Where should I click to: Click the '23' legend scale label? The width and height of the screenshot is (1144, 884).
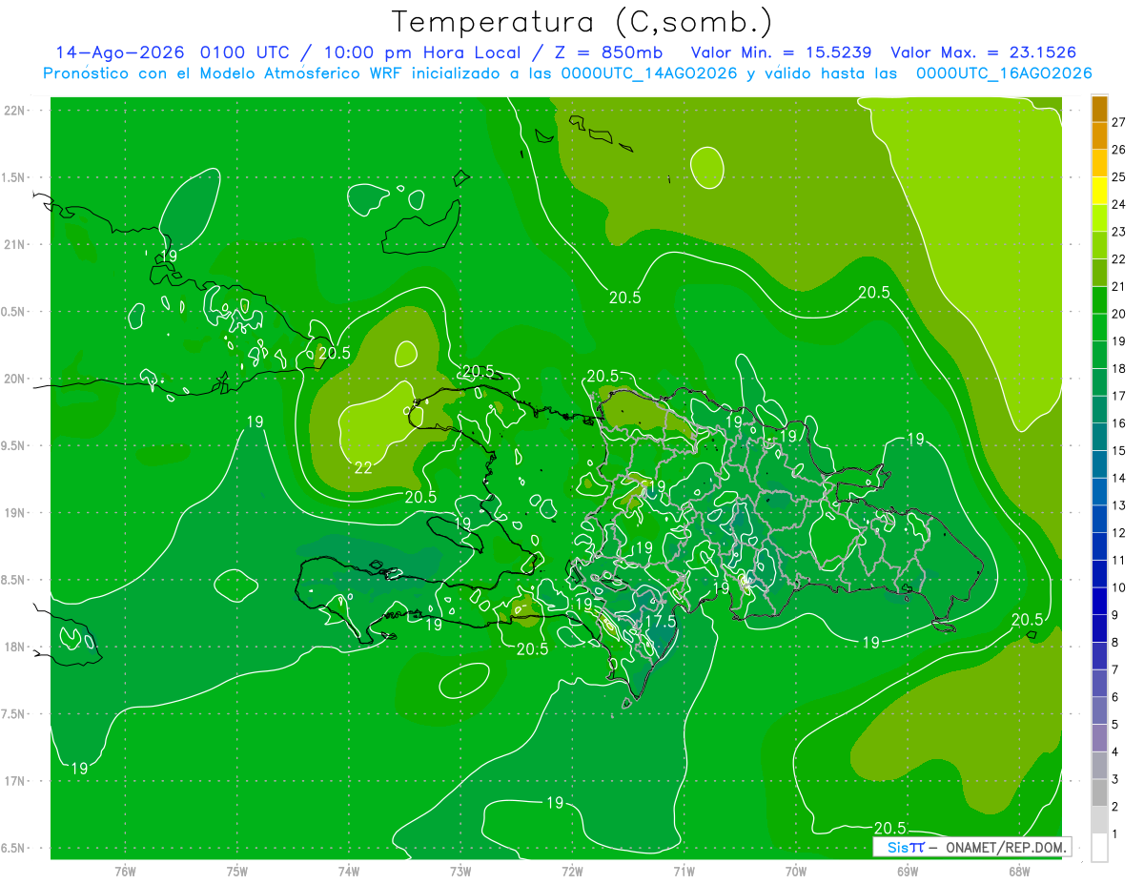pos(1118,232)
